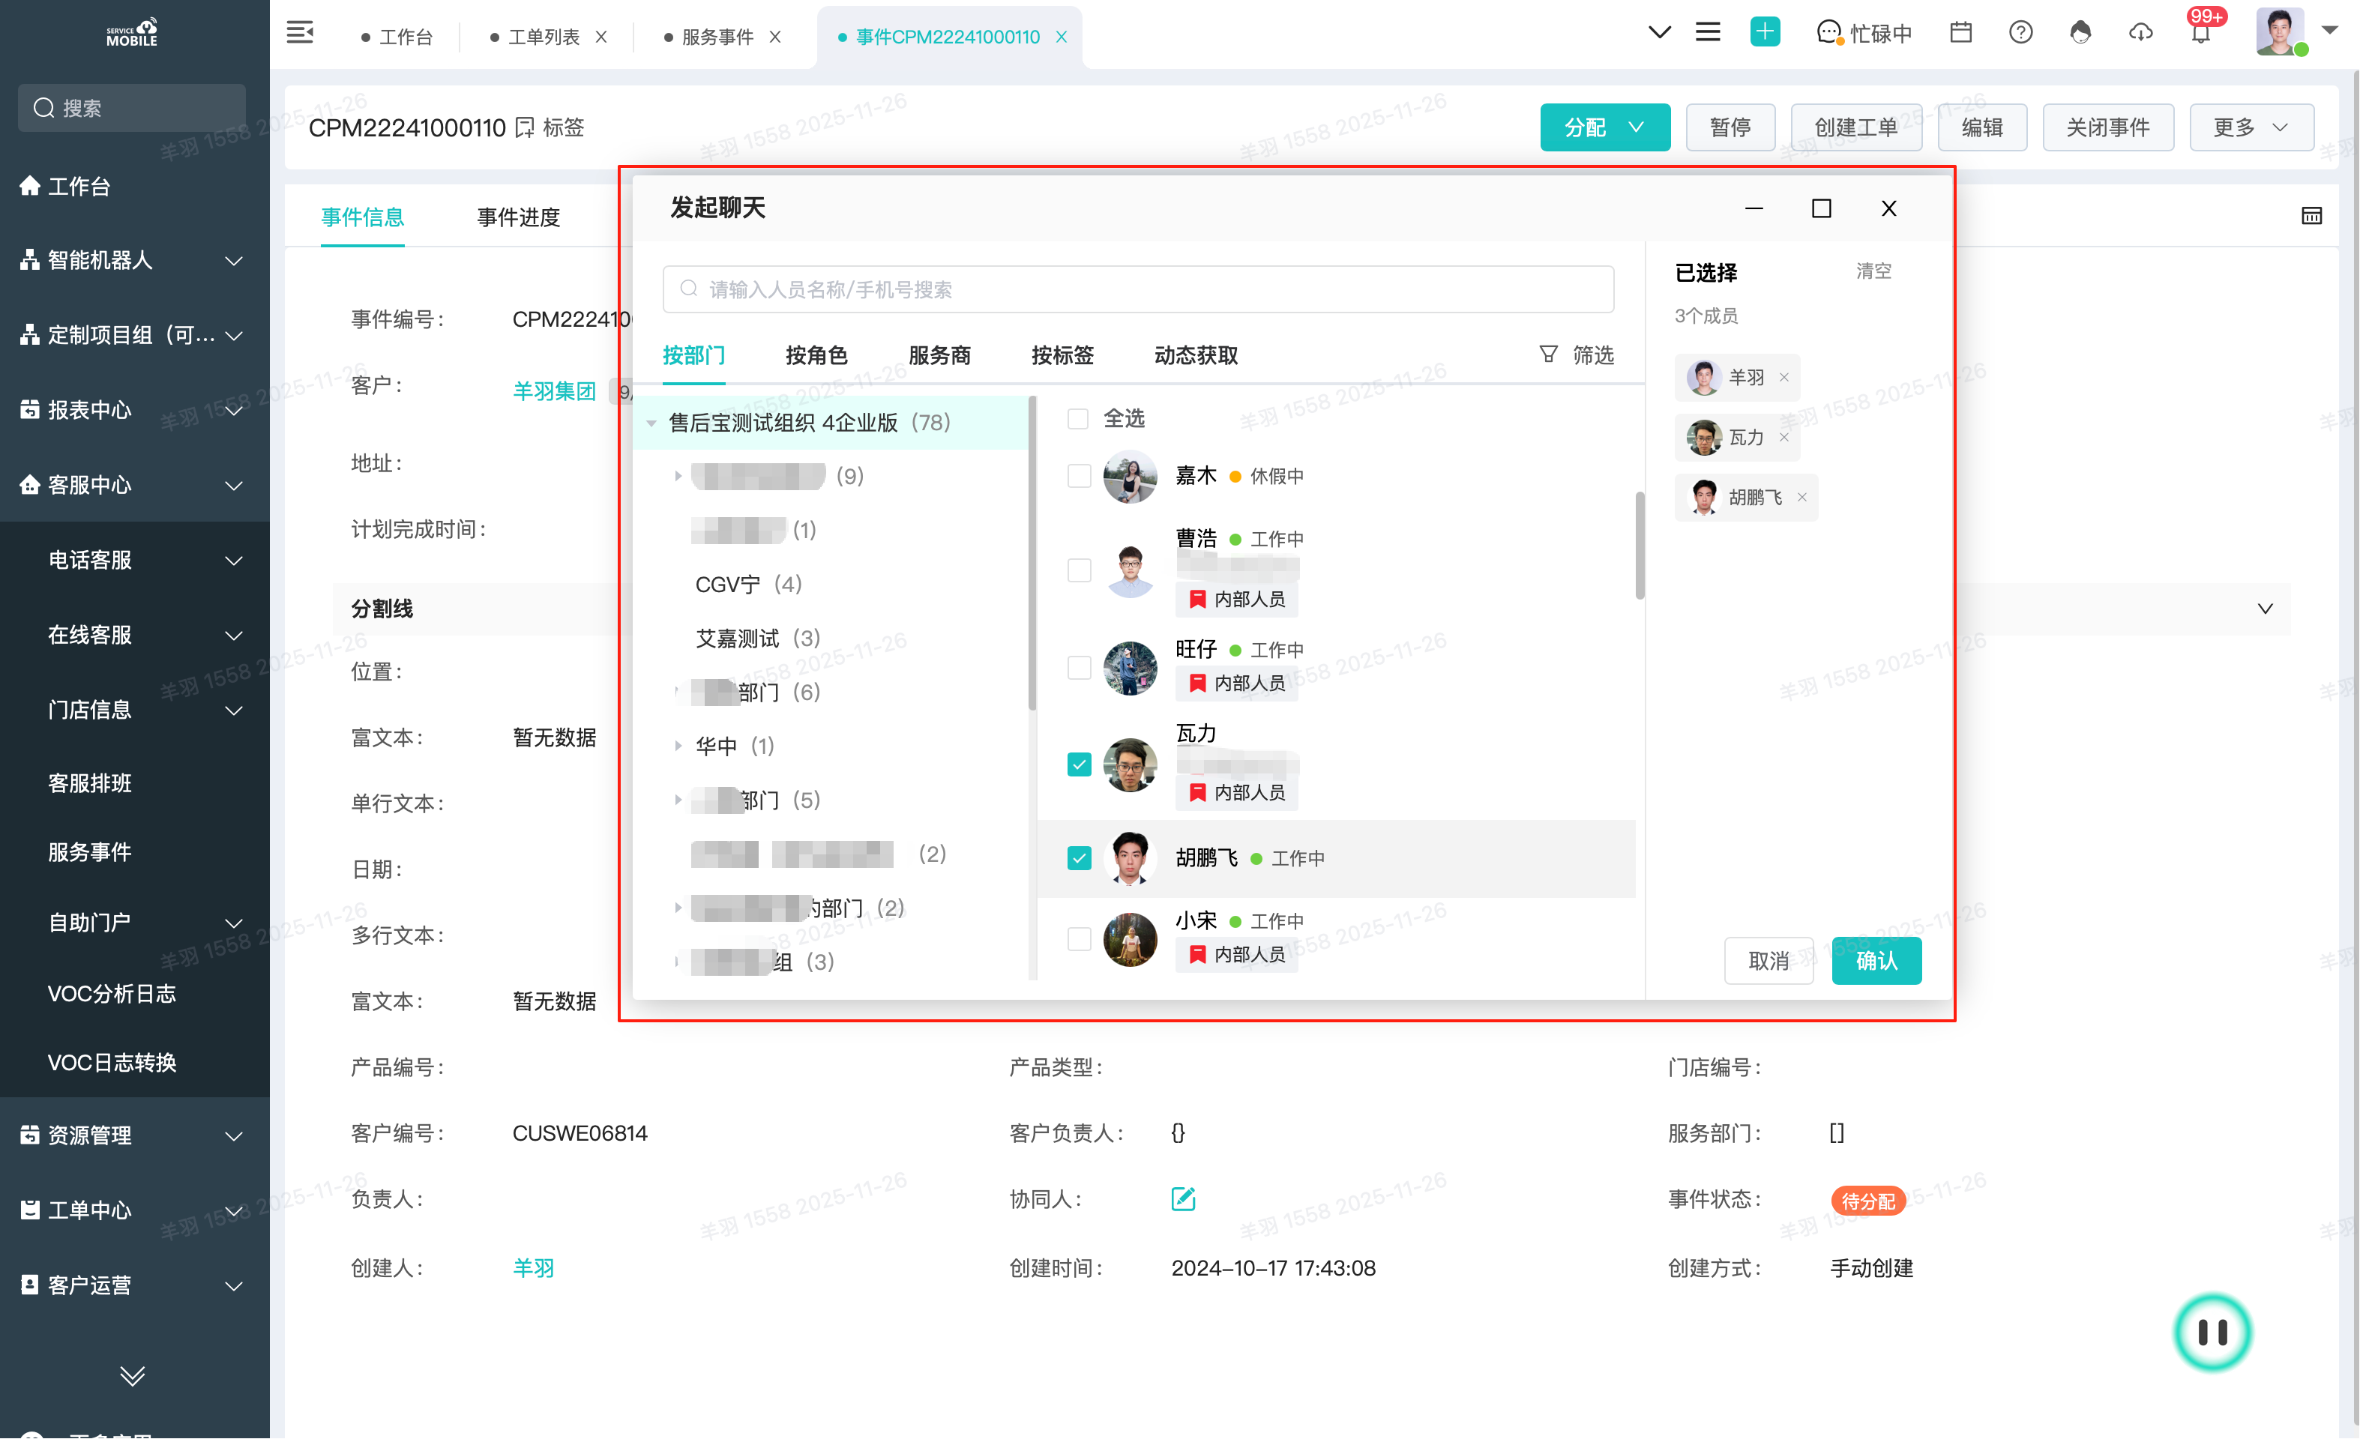2360x1439 pixels.
Task: Click the 确认 button
Action: tap(1876, 960)
